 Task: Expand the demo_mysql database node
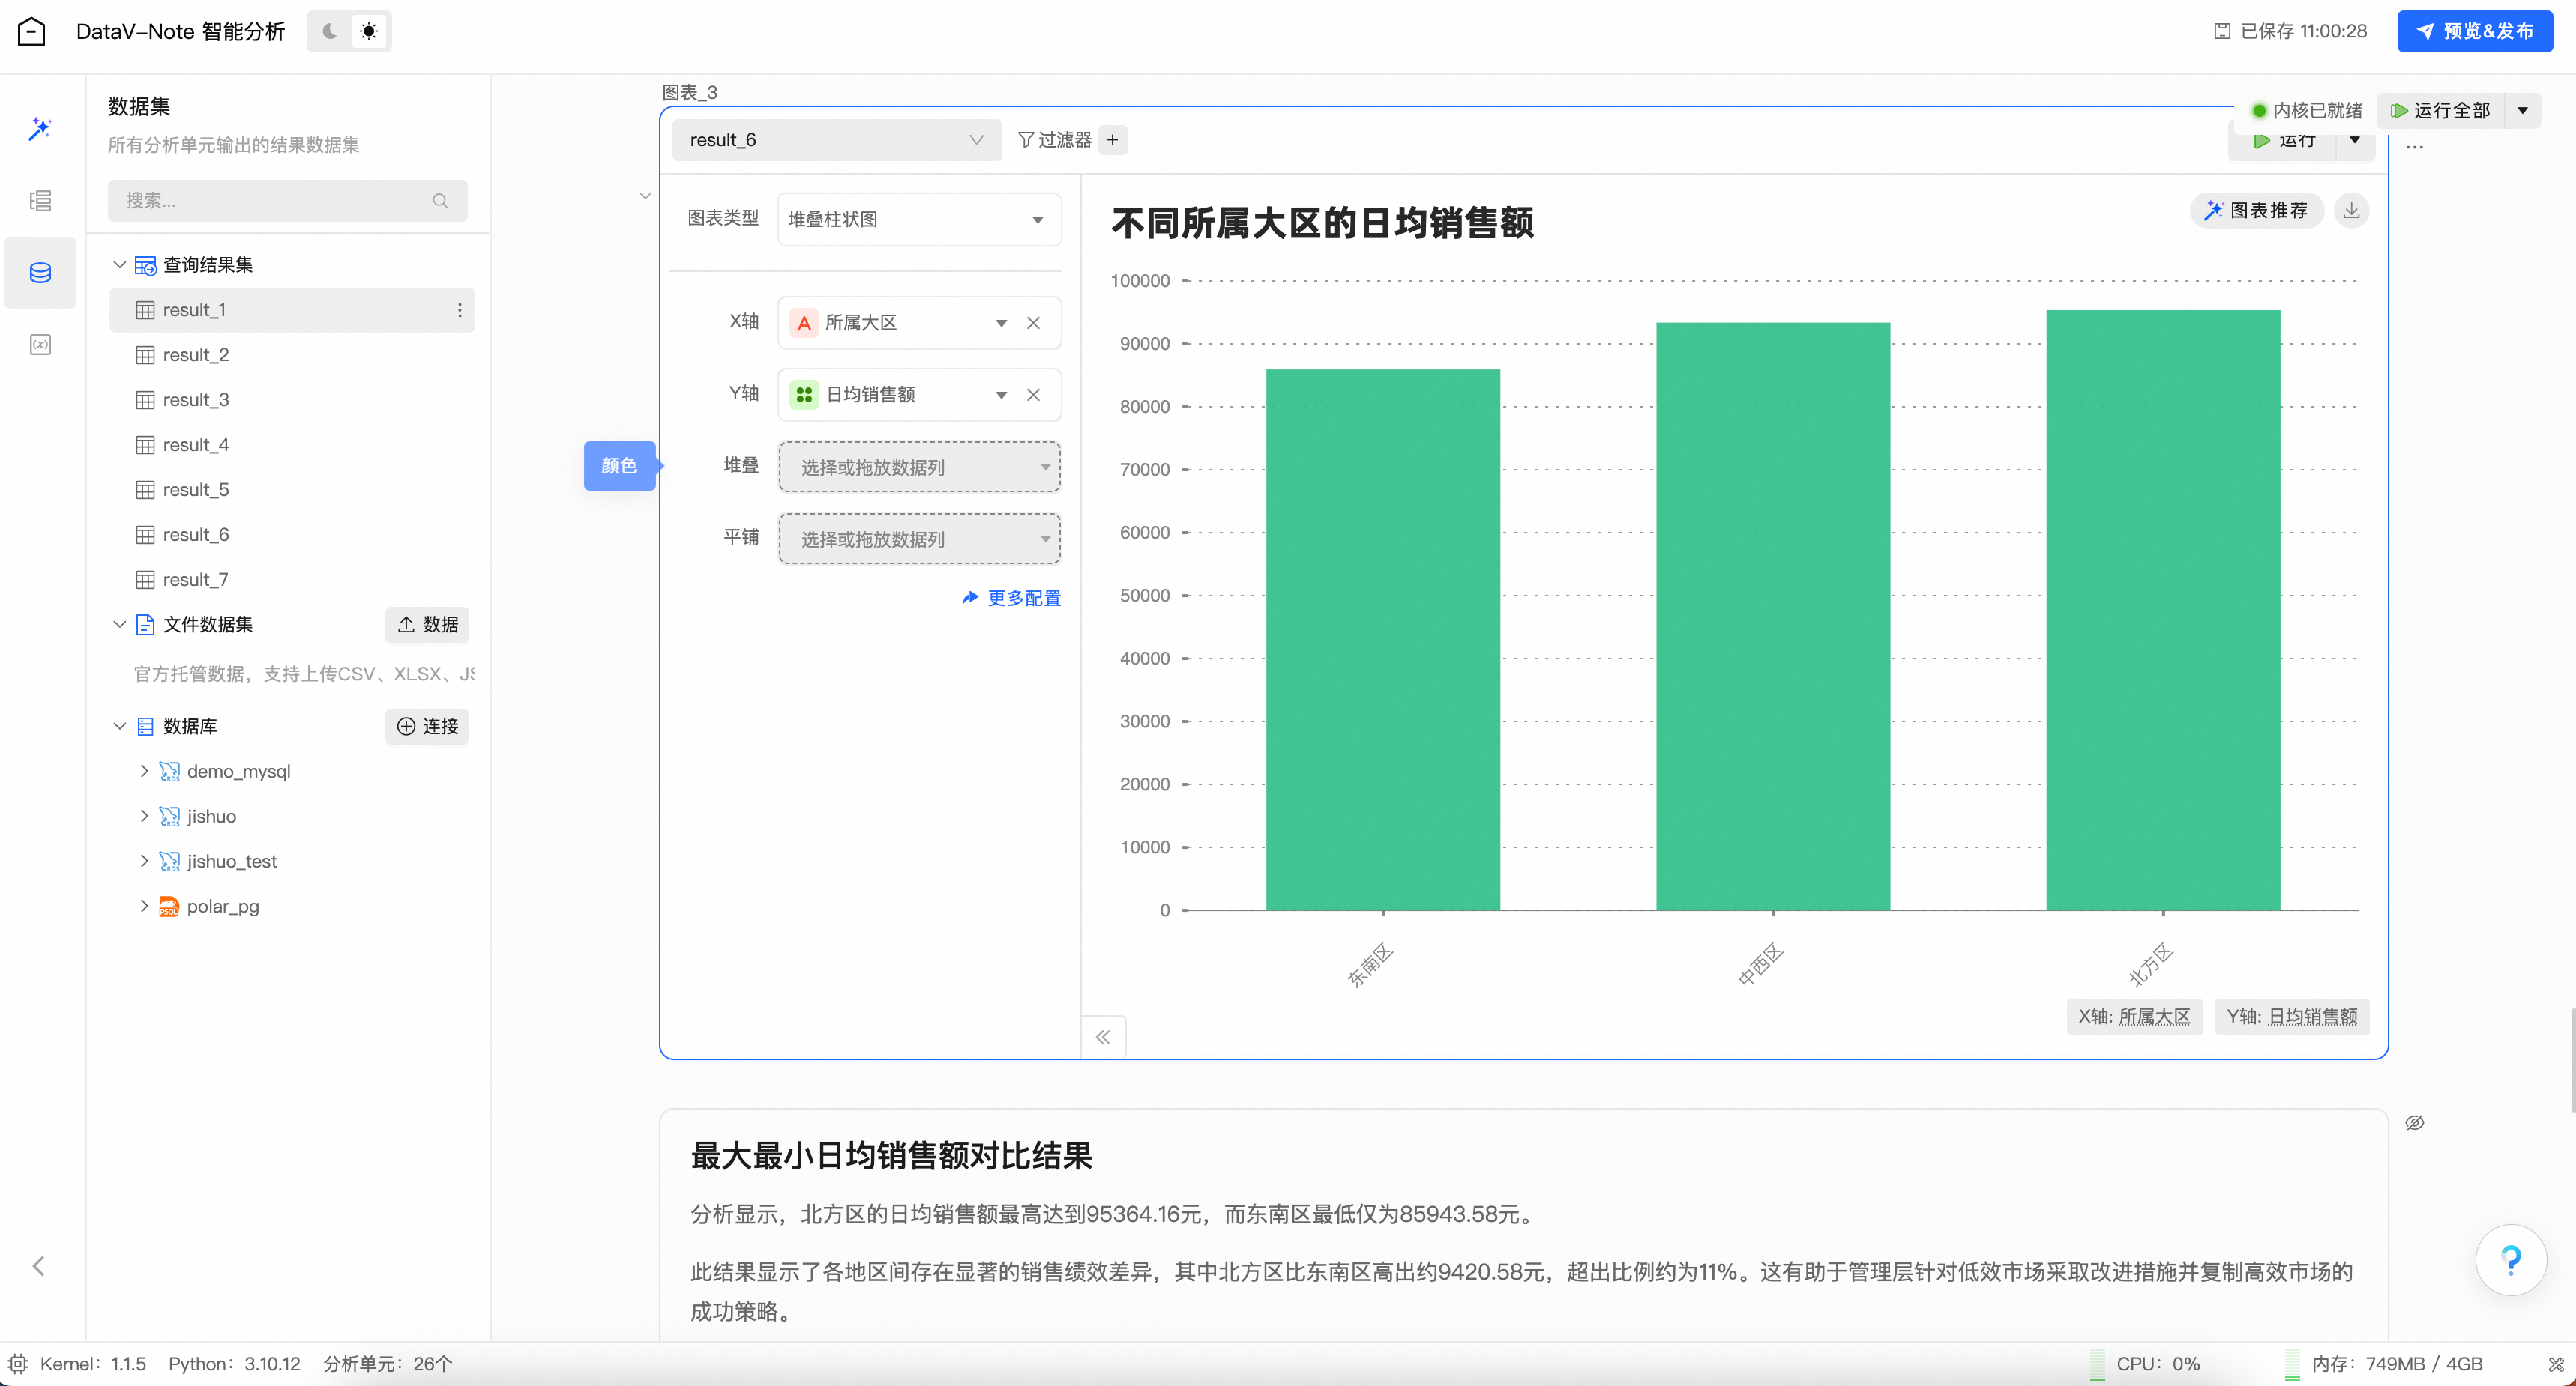point(144,772)
